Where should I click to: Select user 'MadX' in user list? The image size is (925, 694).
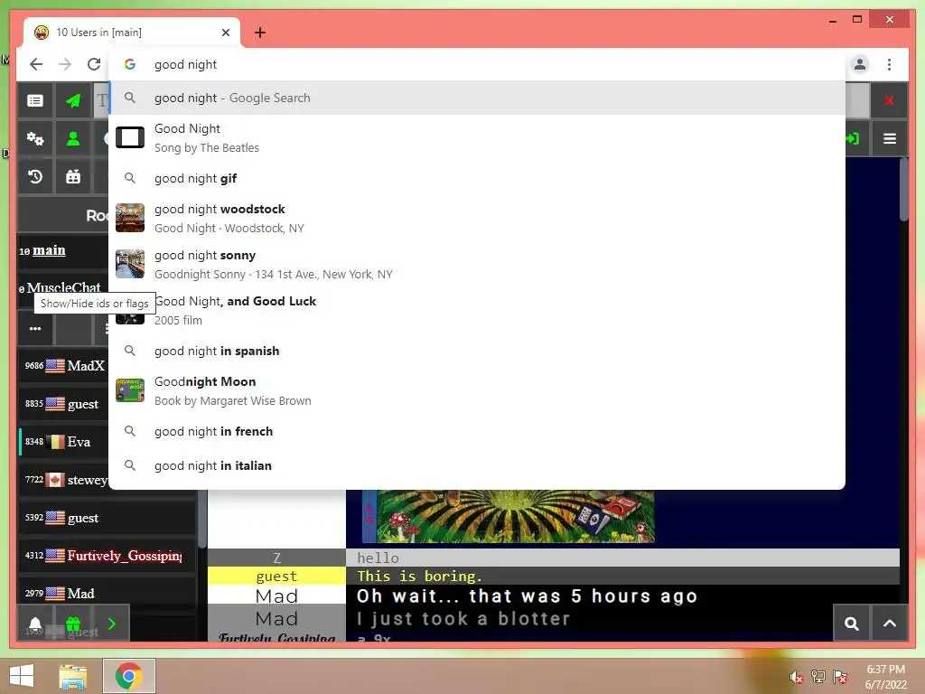[x=64, y=366]
